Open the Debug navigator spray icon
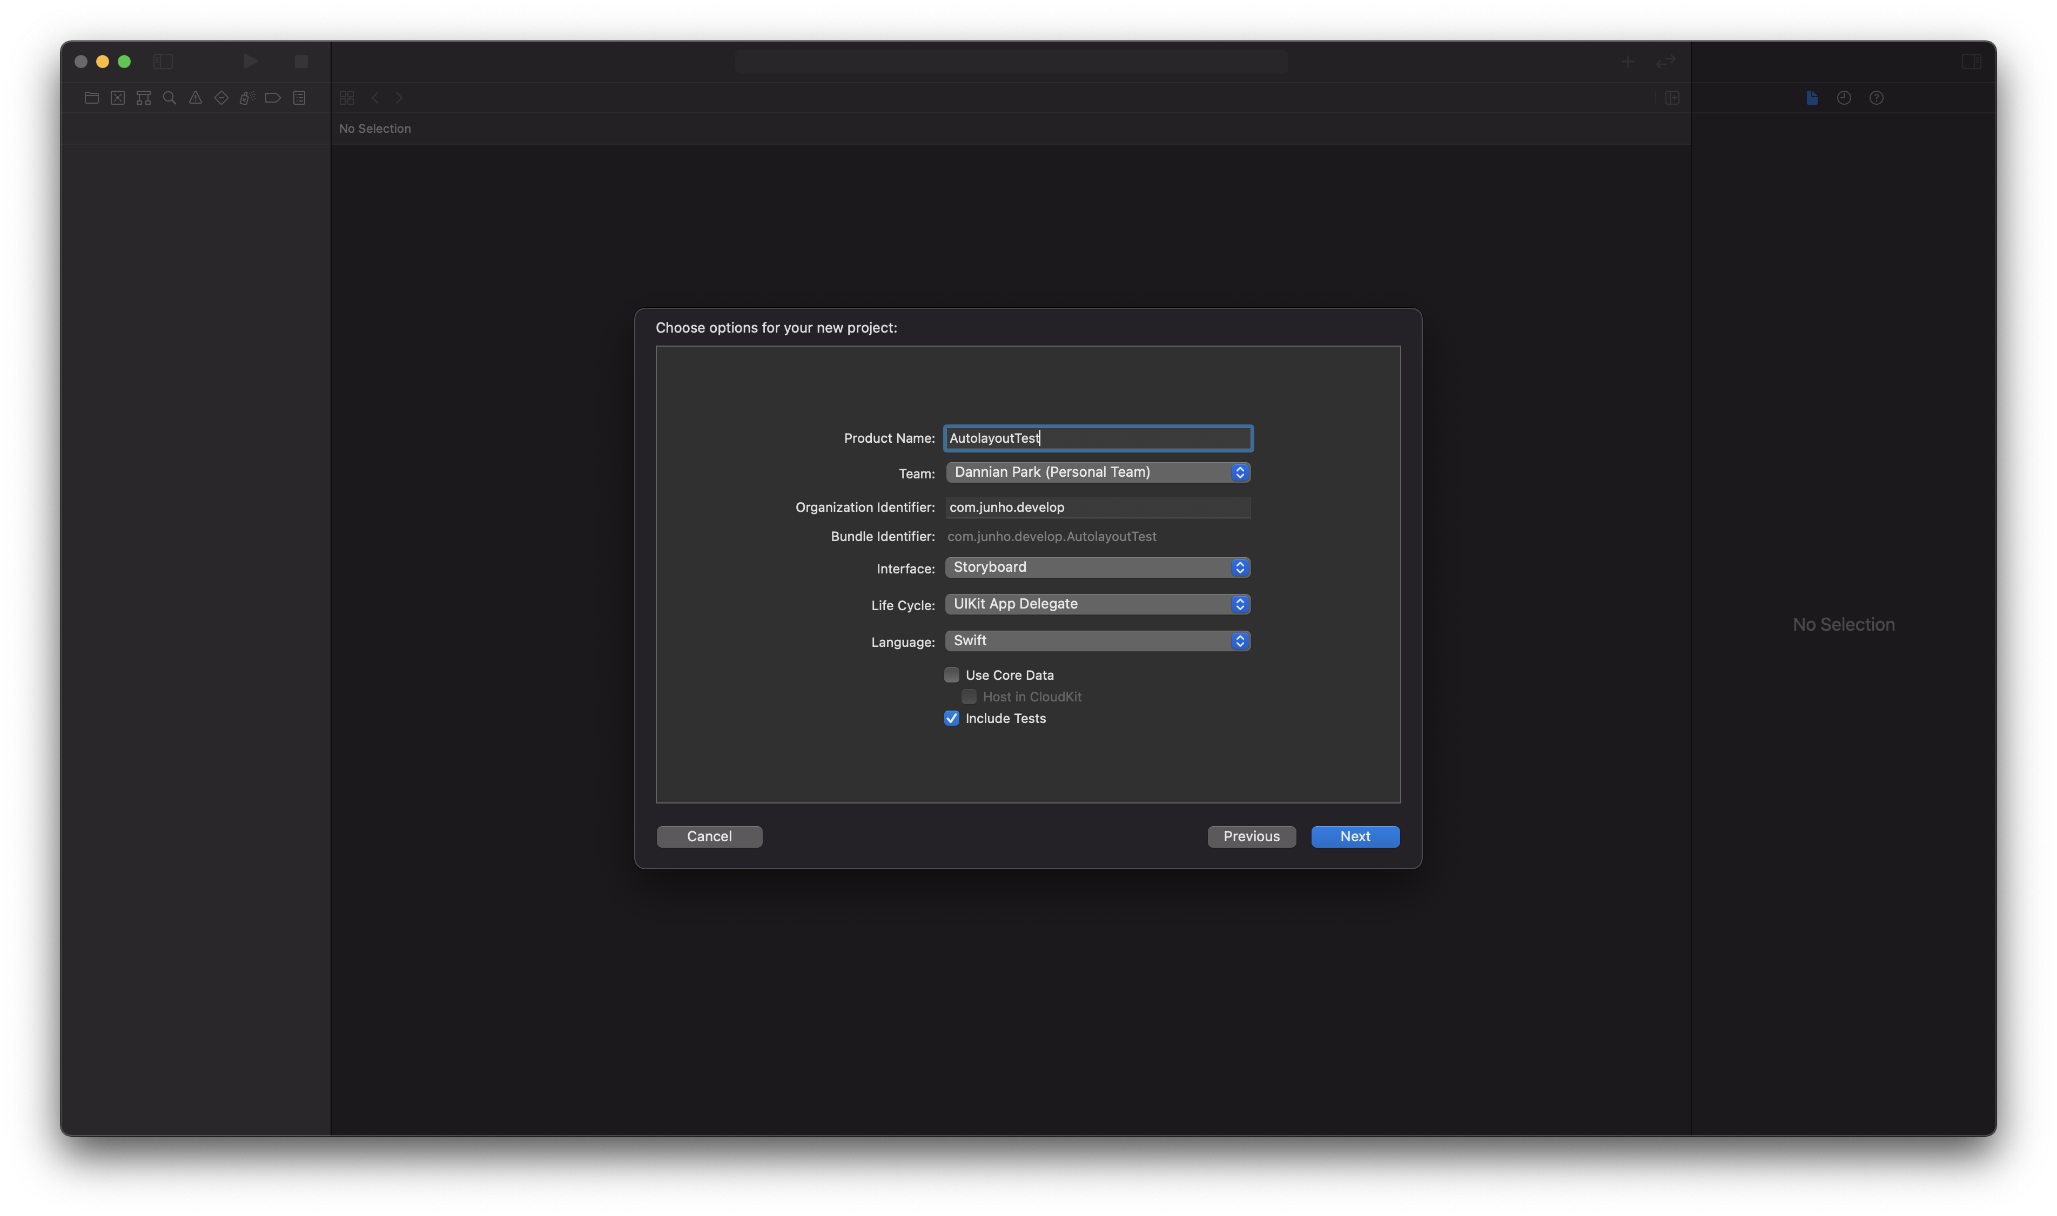 [x=247, y=98]
